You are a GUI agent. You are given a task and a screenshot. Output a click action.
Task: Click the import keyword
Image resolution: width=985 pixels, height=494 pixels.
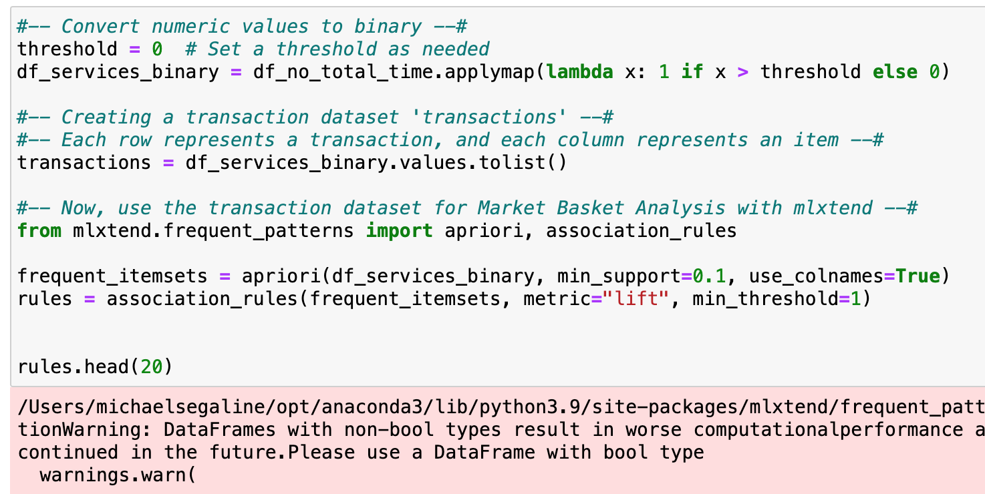click(400, 231)
